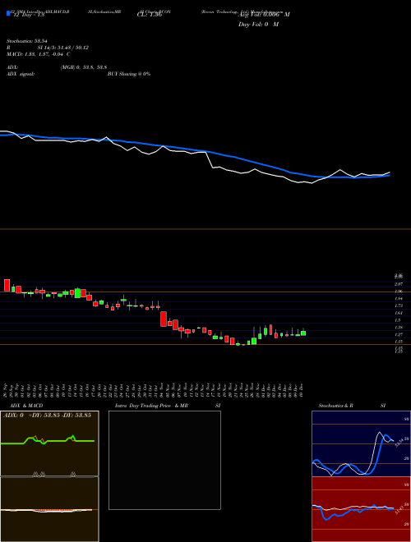The height and width of the screenshot is (542, 411).
Task: Click the 'Stochastics & R' panel title
Action: click(336, 406)
